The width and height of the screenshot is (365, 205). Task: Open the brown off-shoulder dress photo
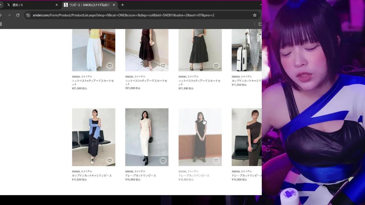(247, 137)
